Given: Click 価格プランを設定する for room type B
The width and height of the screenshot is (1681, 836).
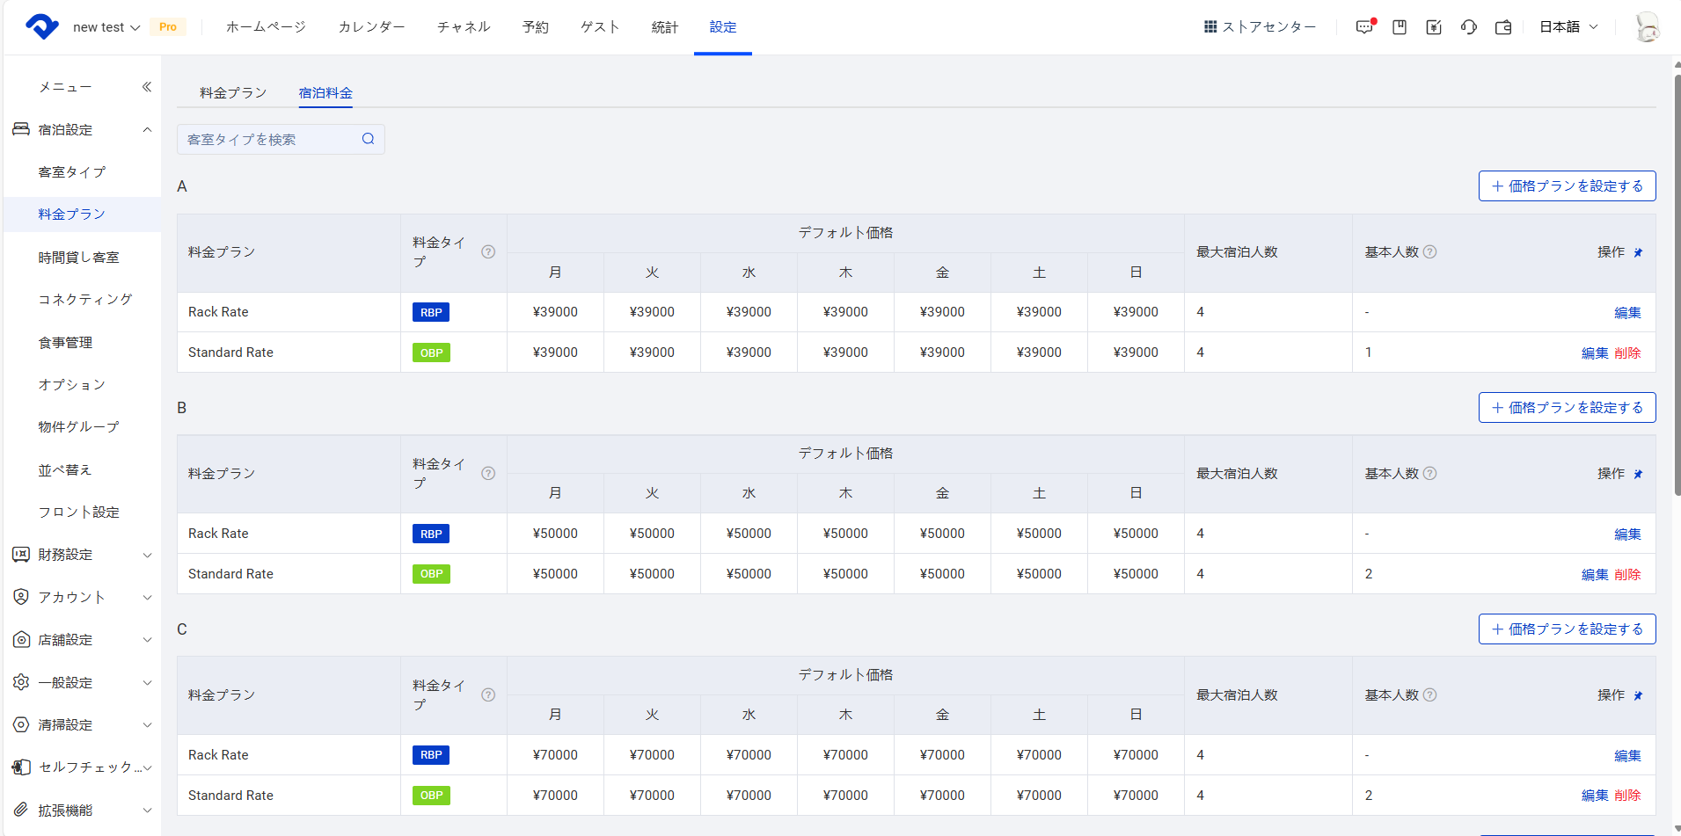Looking at the screenshot, I should (x=1567, y=408).
